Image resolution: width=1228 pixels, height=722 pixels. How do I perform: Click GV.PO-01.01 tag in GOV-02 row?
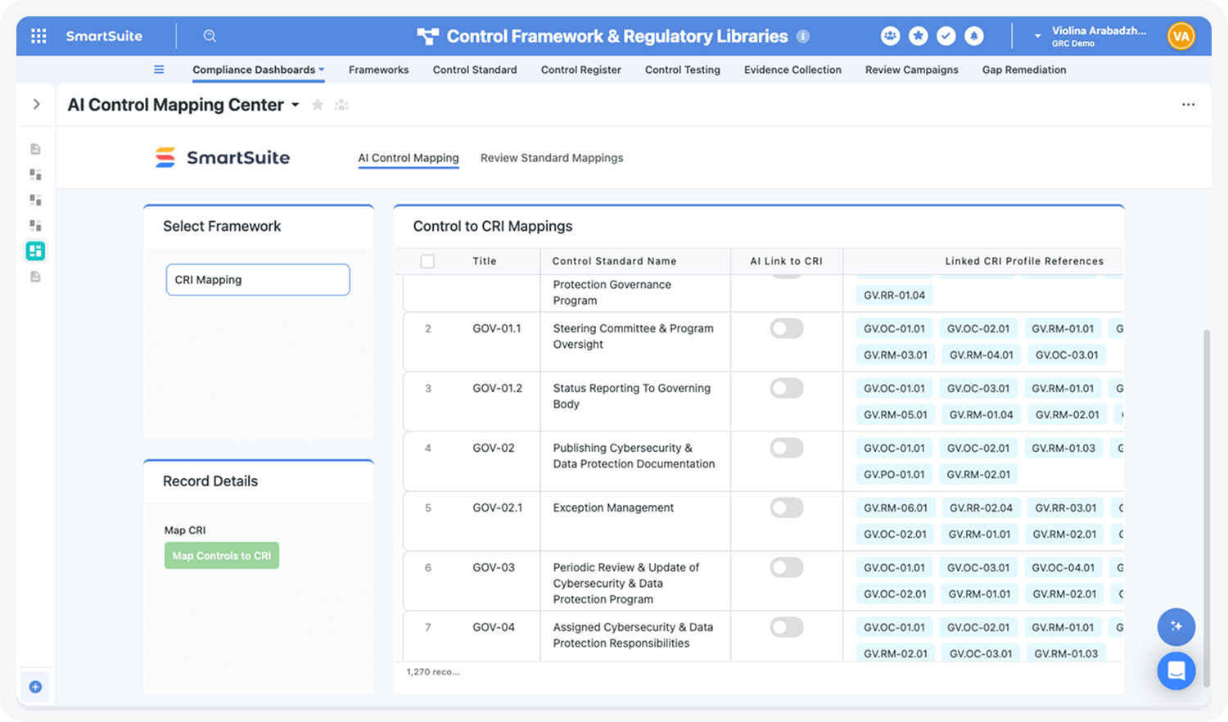pos(894,474)
